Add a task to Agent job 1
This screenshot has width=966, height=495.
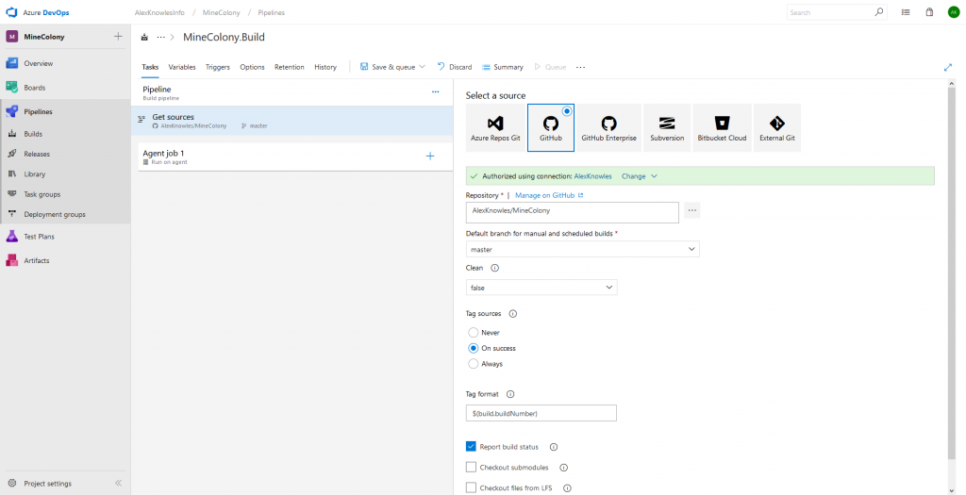(430, 157)
